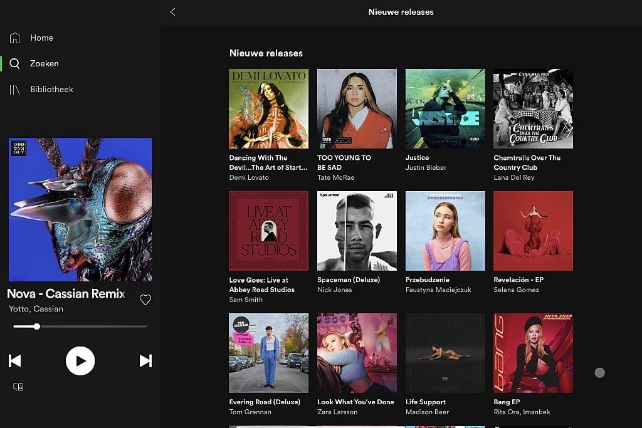Click artist name Zara Larsson
Image resolution: width=642 pixels, height=428 pixels.
(337, 412)
